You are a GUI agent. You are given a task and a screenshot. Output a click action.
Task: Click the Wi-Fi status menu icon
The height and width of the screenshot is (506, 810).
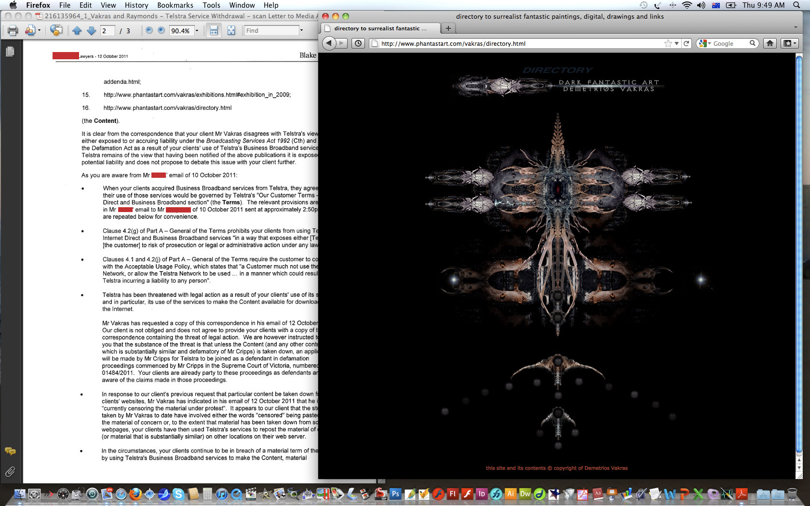687,5
